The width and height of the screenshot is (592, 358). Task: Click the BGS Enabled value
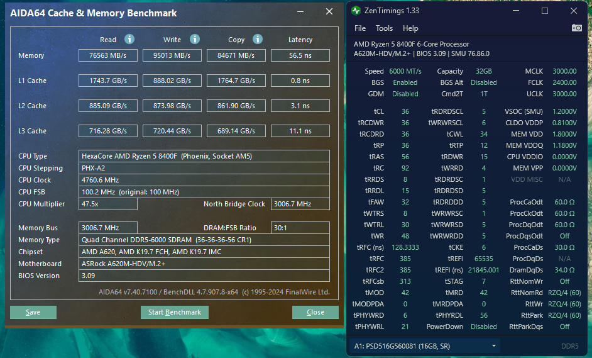click(405, 82)
